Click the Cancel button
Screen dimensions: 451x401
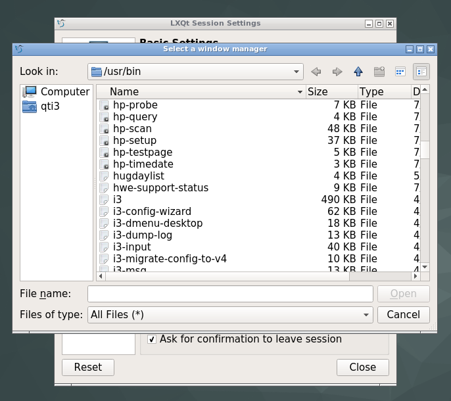tap(403, 315)
